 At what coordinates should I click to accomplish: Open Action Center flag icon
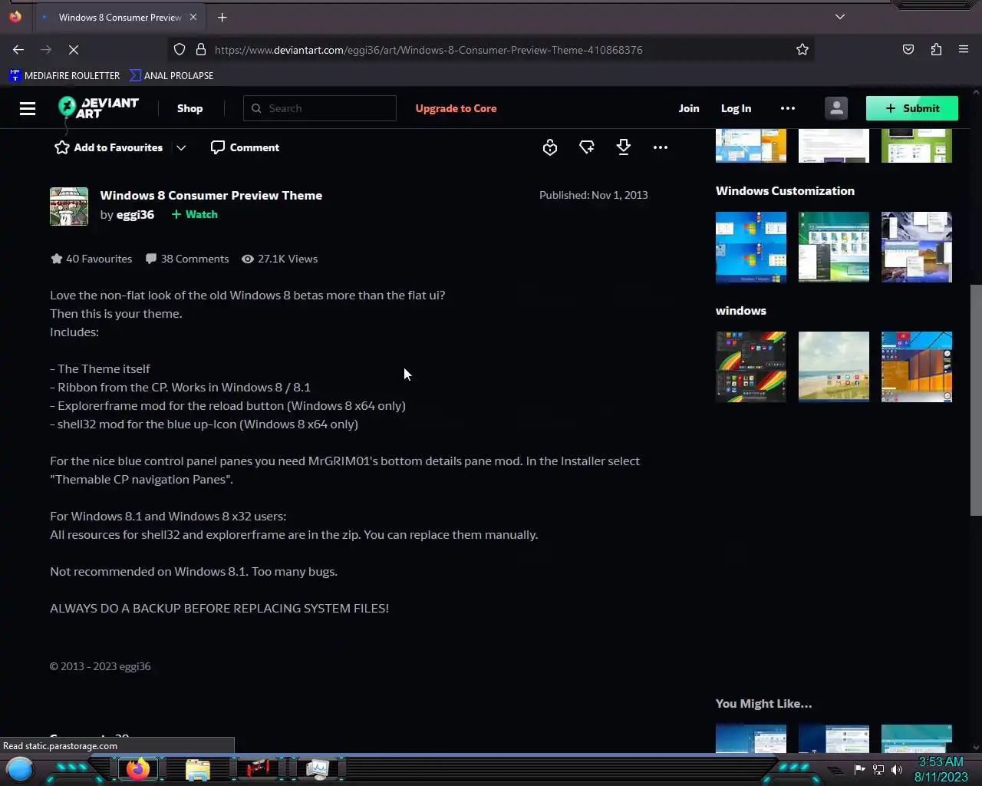859,769
